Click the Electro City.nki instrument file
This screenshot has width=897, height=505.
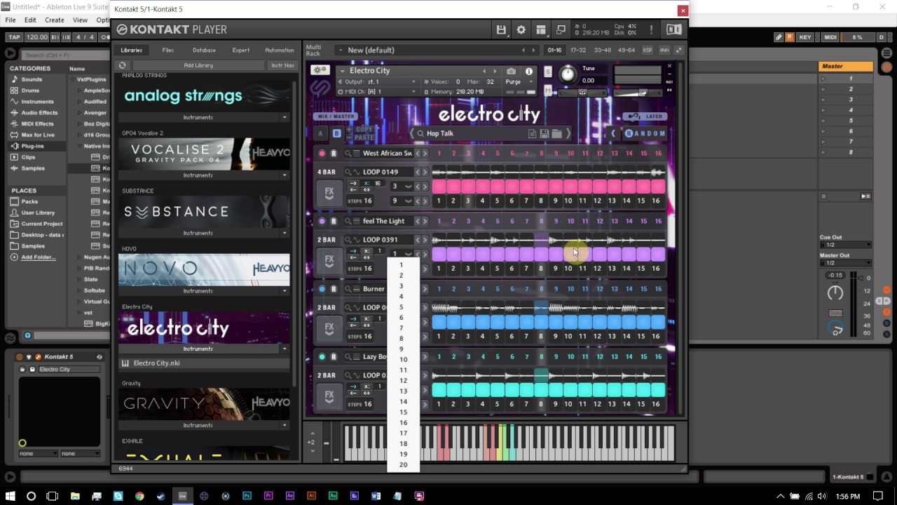coord(204,363)
